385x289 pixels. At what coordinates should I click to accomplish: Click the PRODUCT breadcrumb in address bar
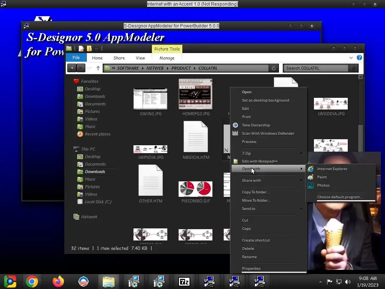(x=181, y=68)
